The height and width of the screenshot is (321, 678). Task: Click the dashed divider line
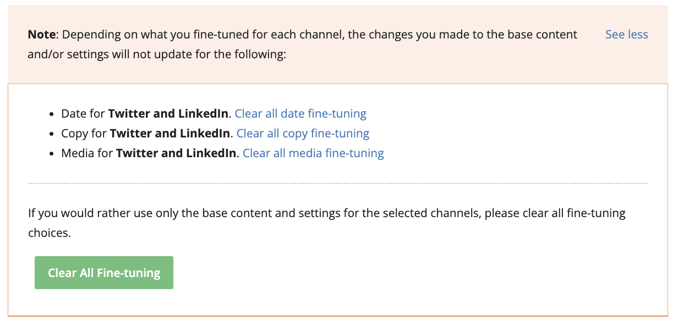338,183
